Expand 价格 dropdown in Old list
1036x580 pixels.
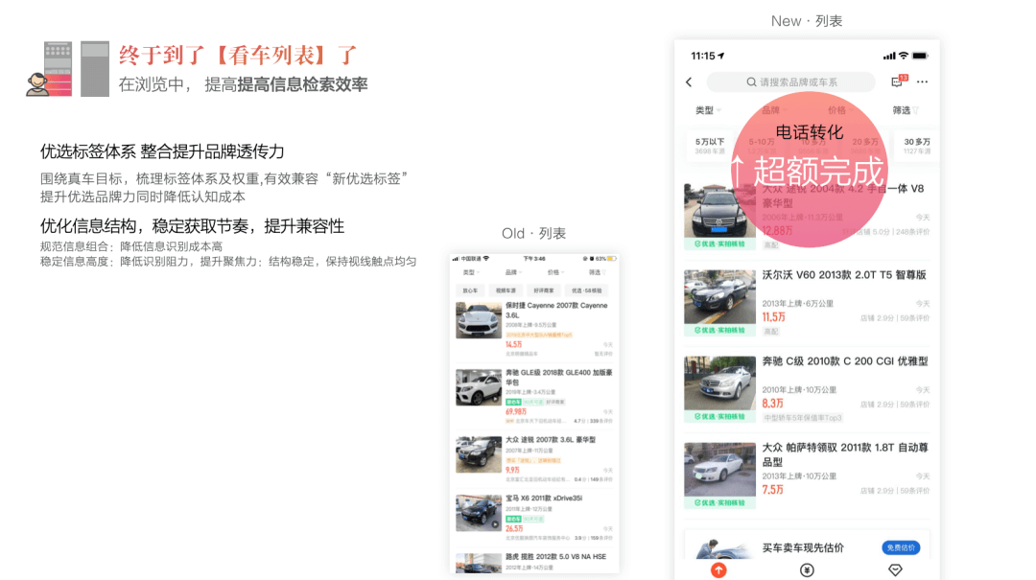(555, 272)
